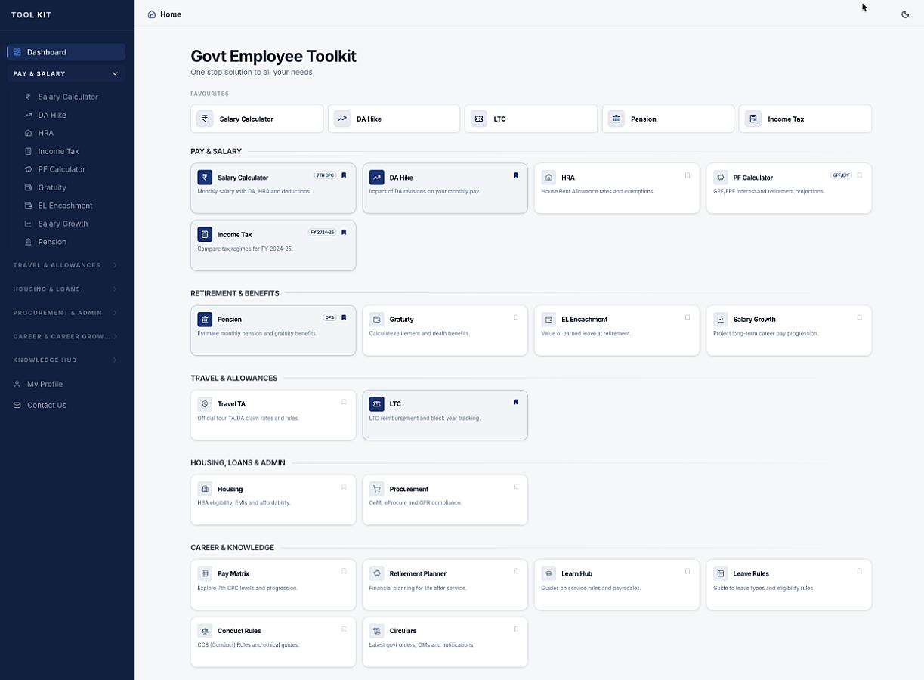This screenshot has height=680, width=924.
Task: Expand Career & Career Growth sidebar section
Action: pyautogui.click(x=66, y=336)
